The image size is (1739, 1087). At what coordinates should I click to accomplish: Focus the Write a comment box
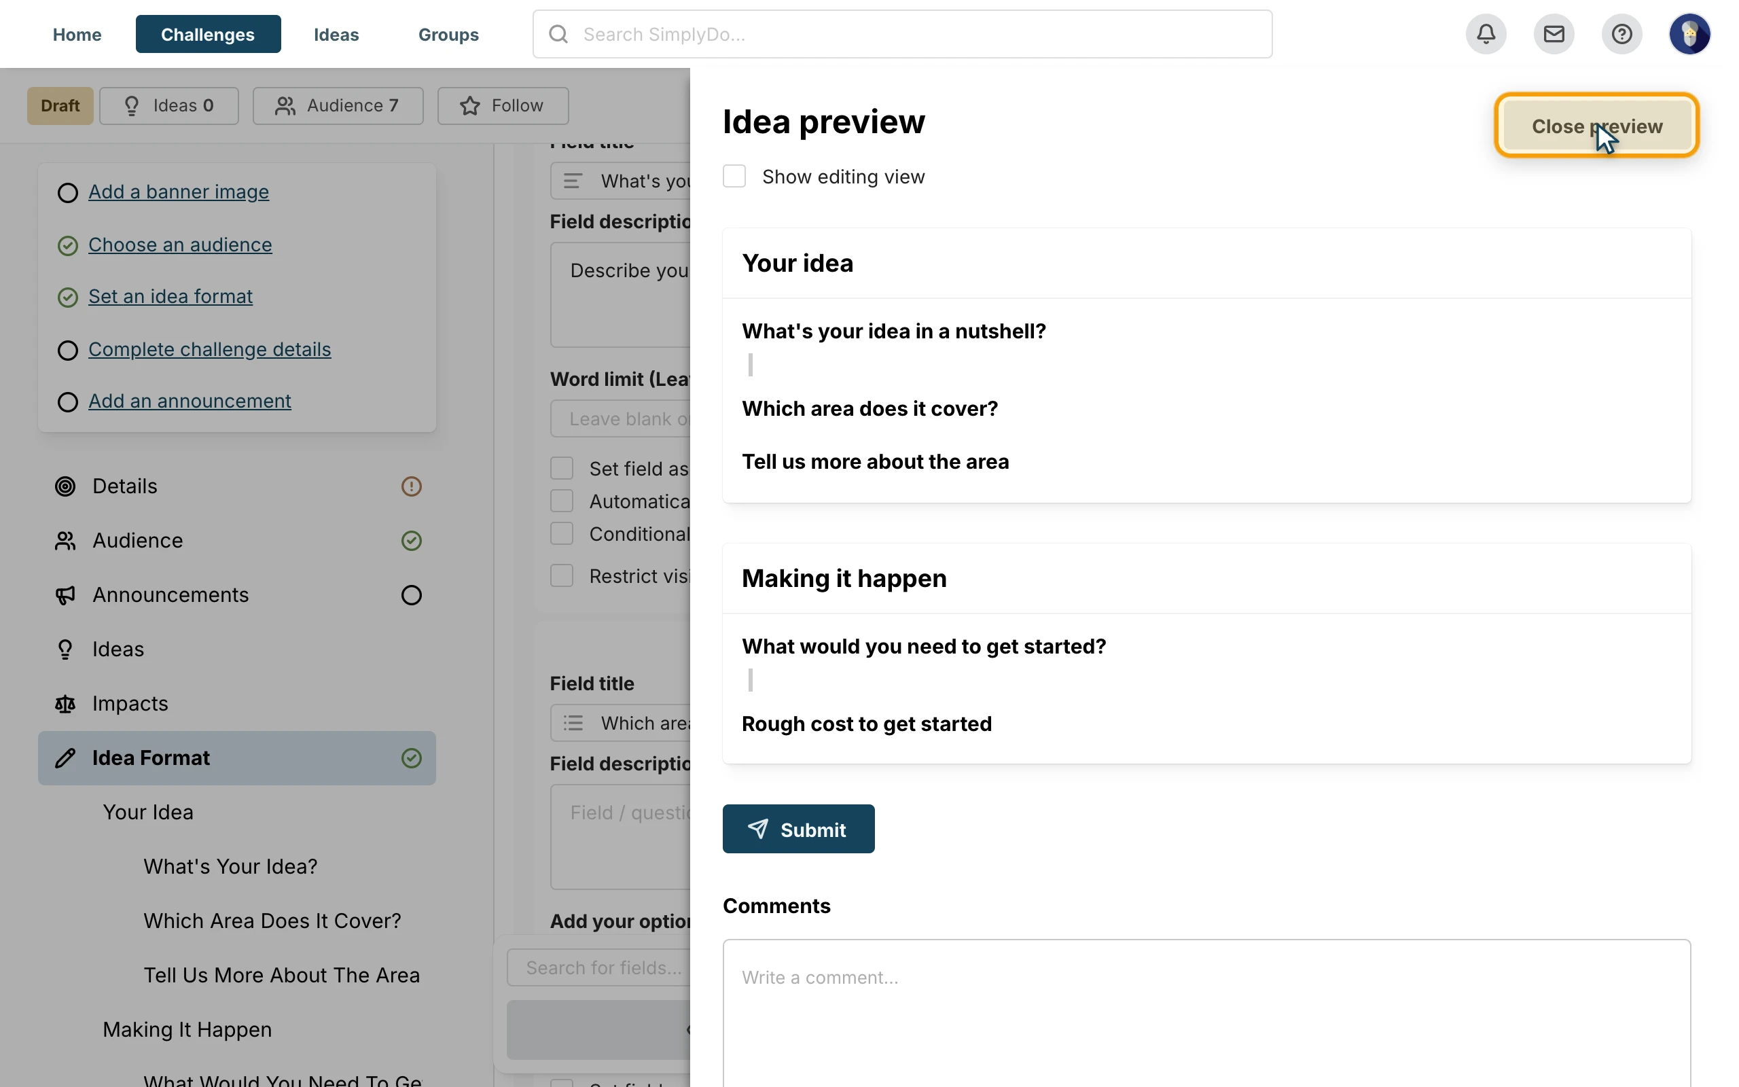(x=1206, y=1012)
